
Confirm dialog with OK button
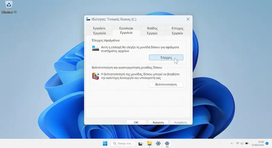tap(136, 122)
